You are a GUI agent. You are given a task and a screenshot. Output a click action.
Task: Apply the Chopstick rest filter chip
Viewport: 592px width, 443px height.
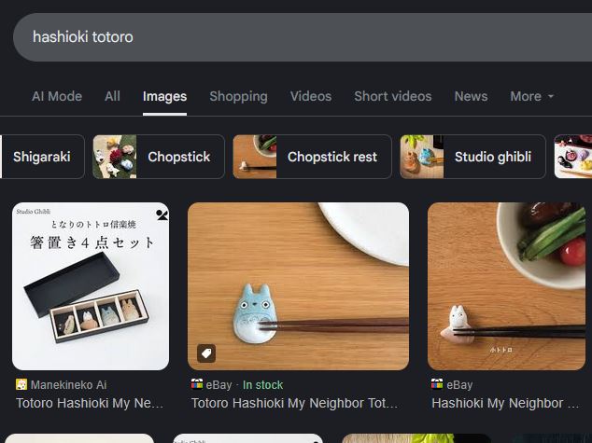(312, 157)
